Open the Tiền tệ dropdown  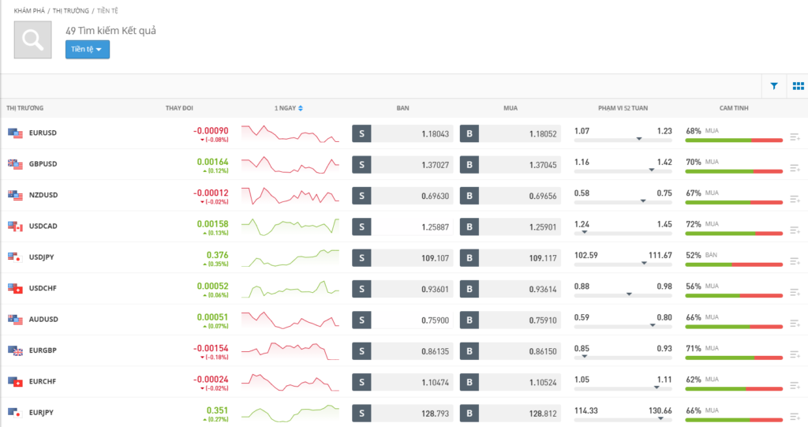(x=87, y=50)
